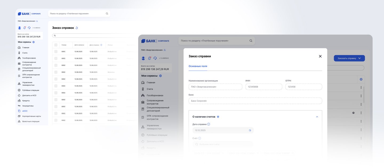Click info icon in «Дата справки» column header
The height and width of the screenshot is (167, 384).
101,45
